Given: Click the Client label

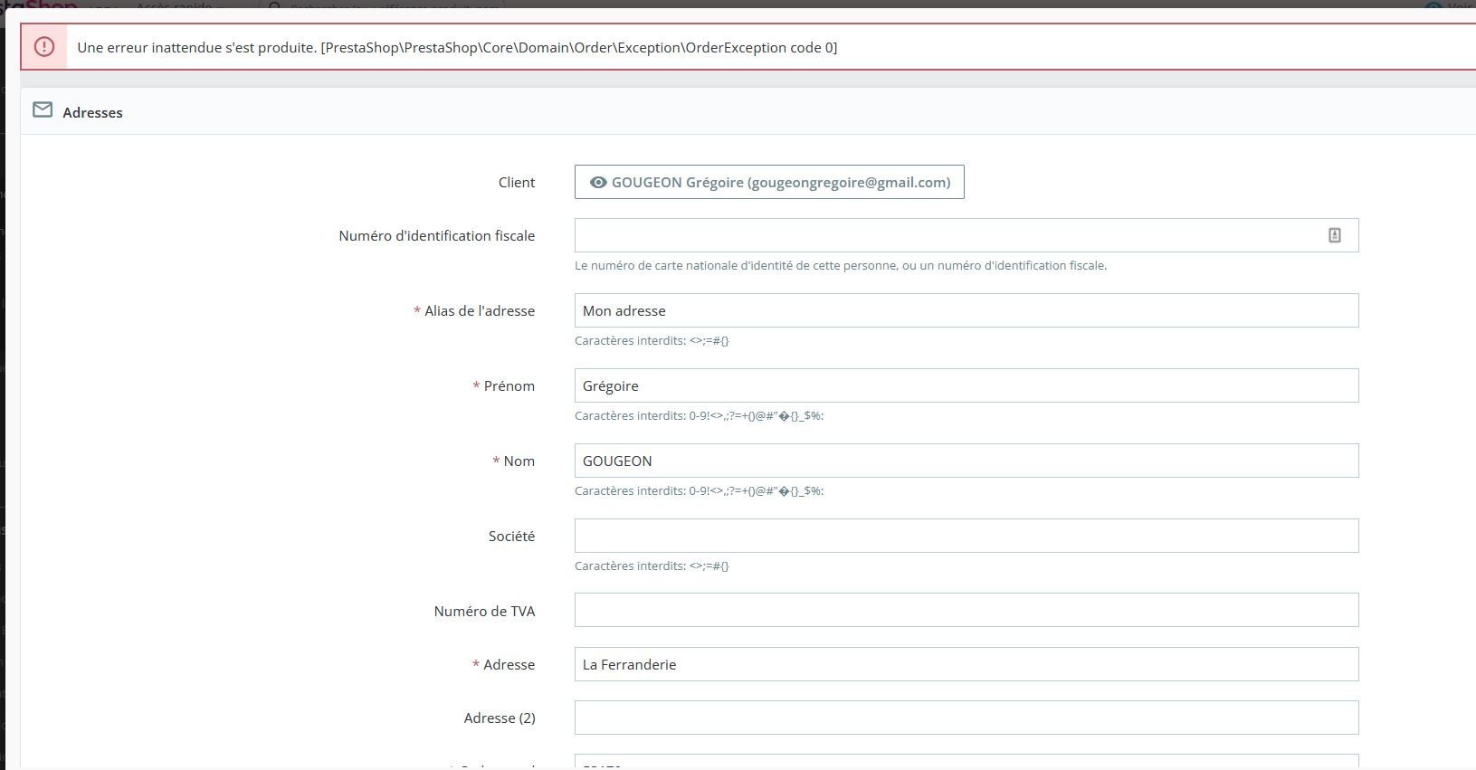Looking at the screenshot, I should 517,182.
